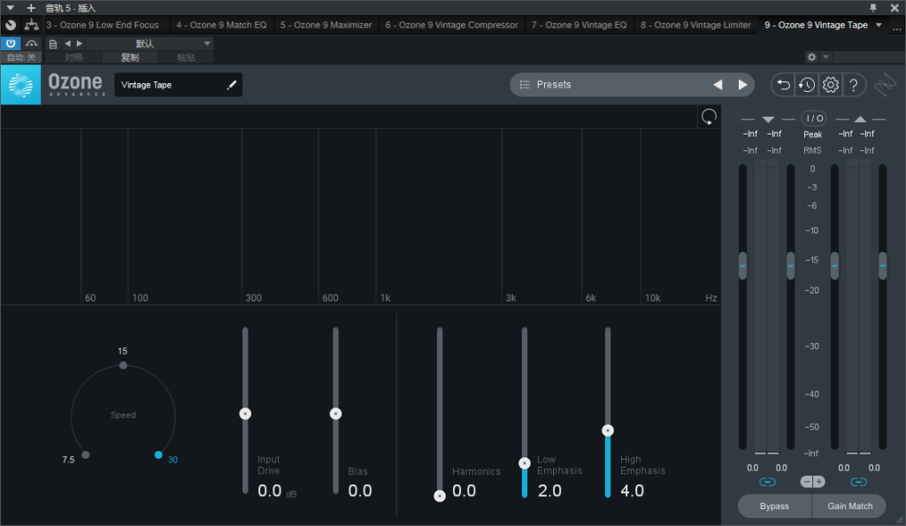
Task: Open the routing view icon
Action: tap(31, 25)
